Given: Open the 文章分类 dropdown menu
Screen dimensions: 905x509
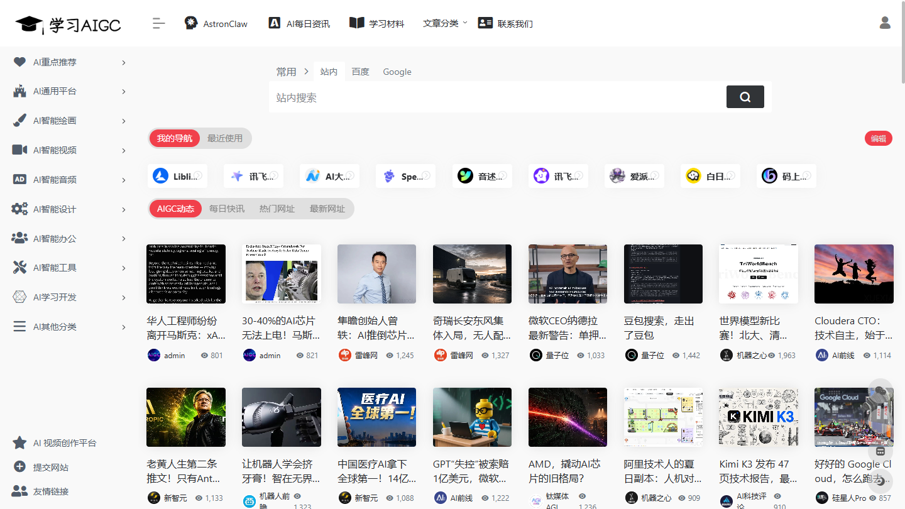Looking at the screenshot, I should click(445, 23).
